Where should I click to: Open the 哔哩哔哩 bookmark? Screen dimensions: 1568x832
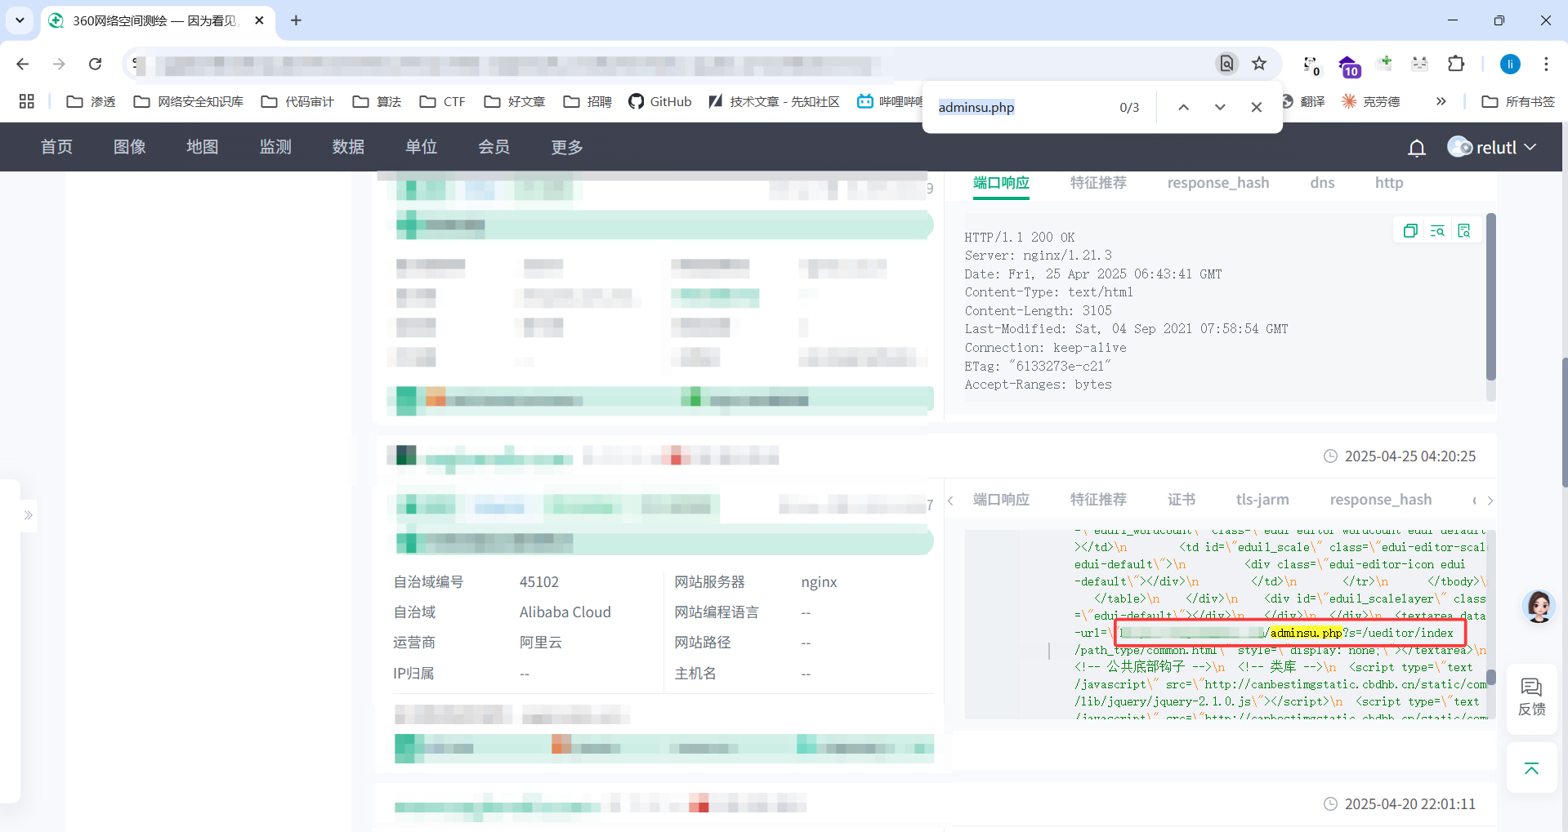coord(890,101)
